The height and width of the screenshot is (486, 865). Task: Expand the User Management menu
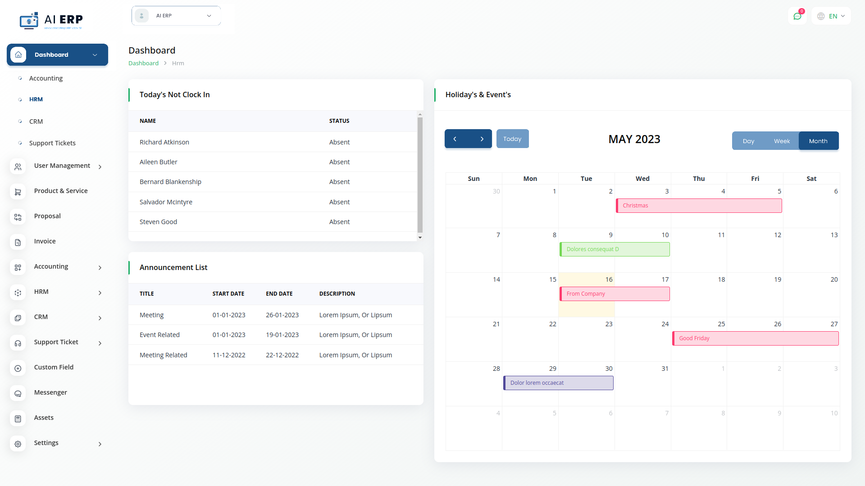(x=62, y=166)
